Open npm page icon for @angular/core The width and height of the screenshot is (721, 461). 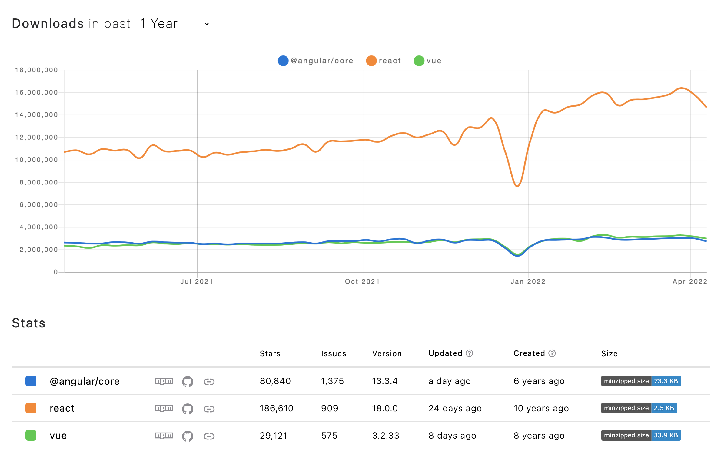[164, 381]
